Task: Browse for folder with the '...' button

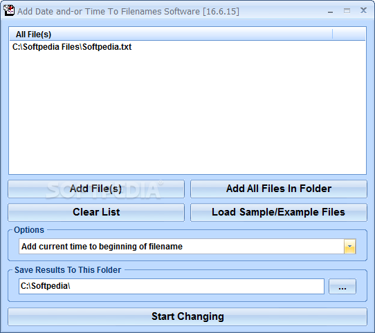Action: [342, 287]
